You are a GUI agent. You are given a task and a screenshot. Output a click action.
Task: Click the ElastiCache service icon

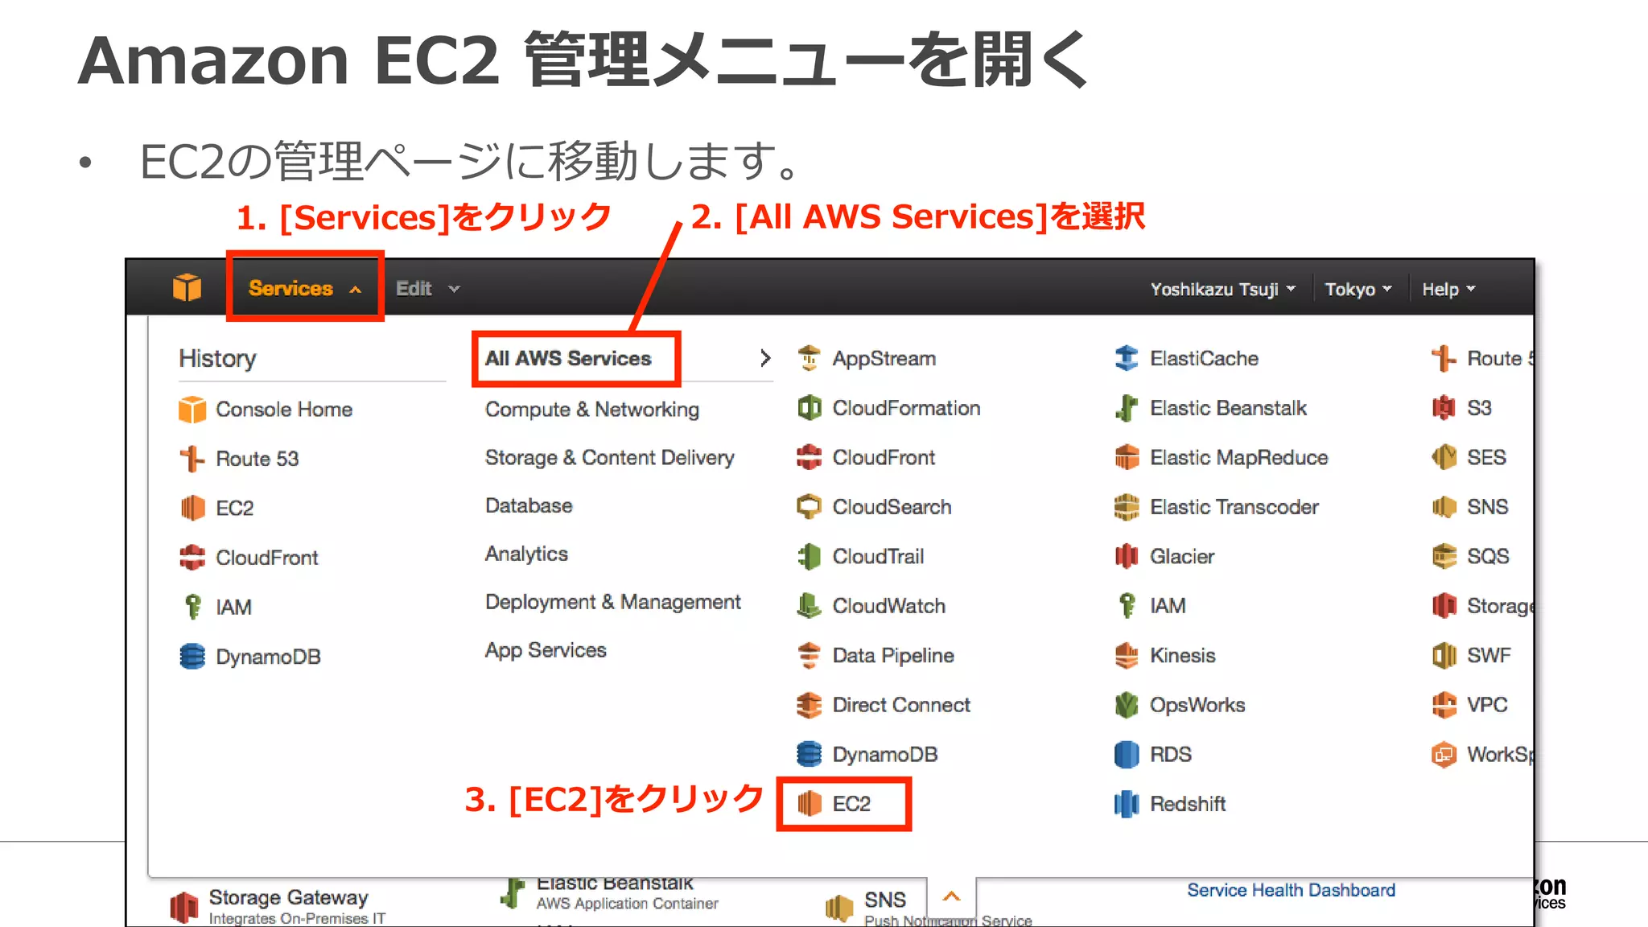pos(1127,358)
